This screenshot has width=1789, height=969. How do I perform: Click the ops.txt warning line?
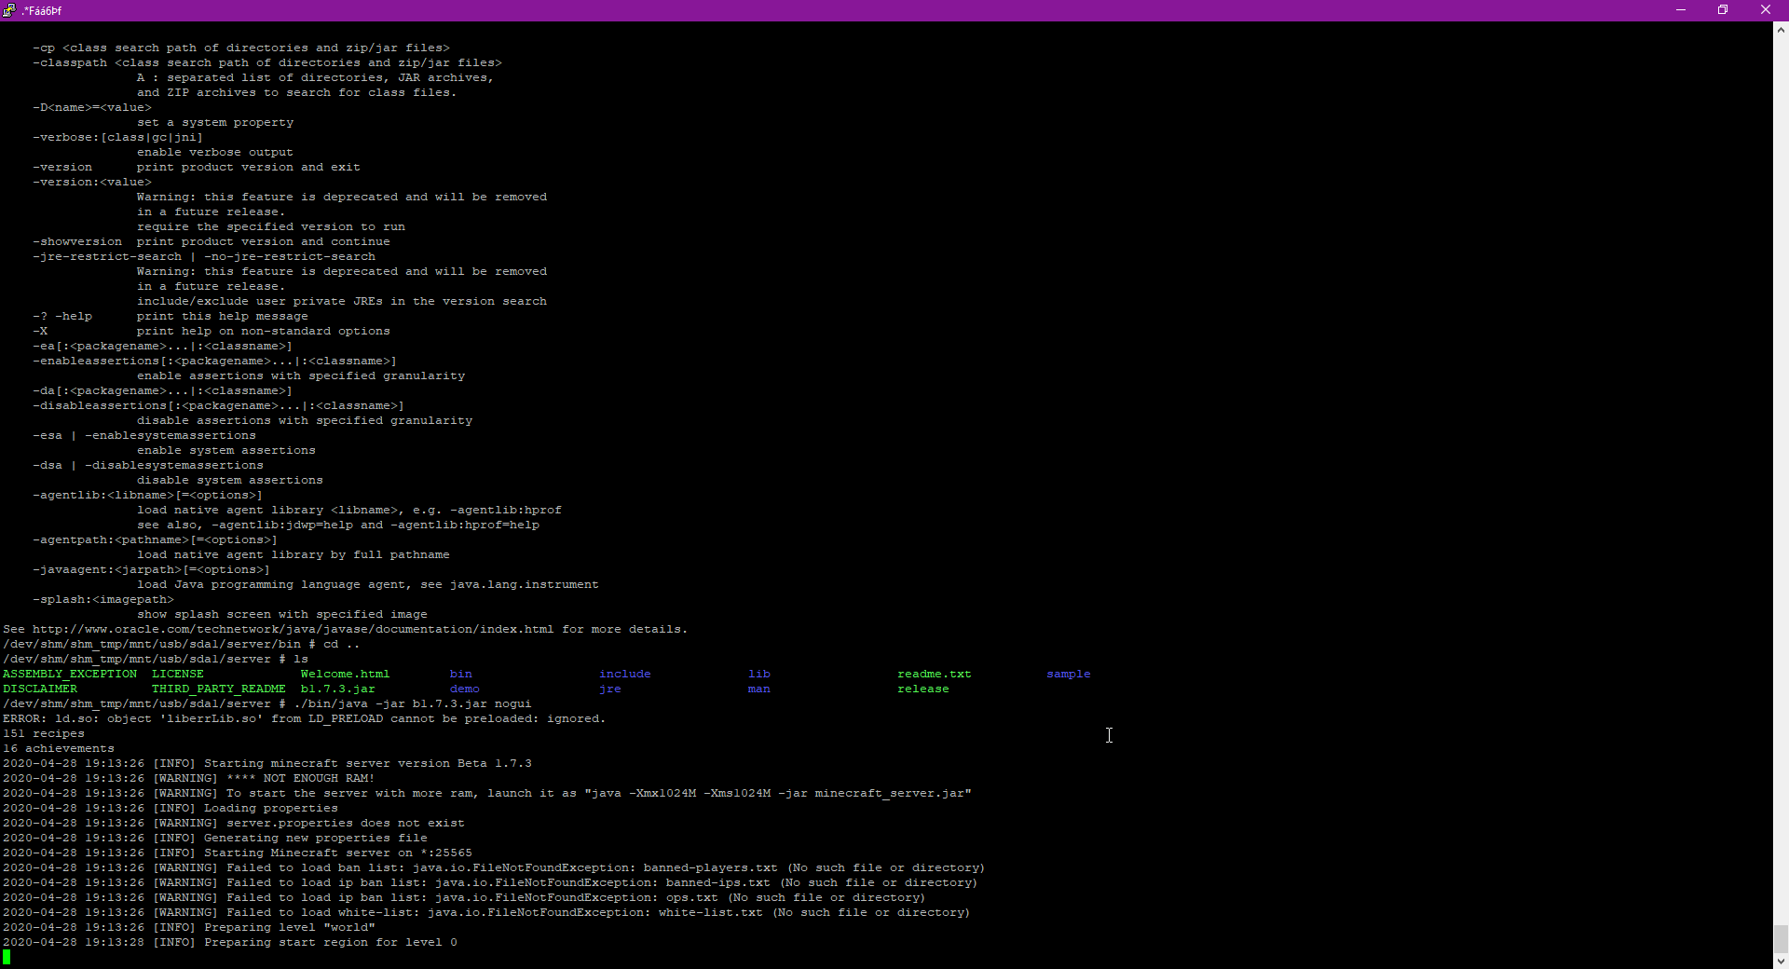[x=464, y=897]
